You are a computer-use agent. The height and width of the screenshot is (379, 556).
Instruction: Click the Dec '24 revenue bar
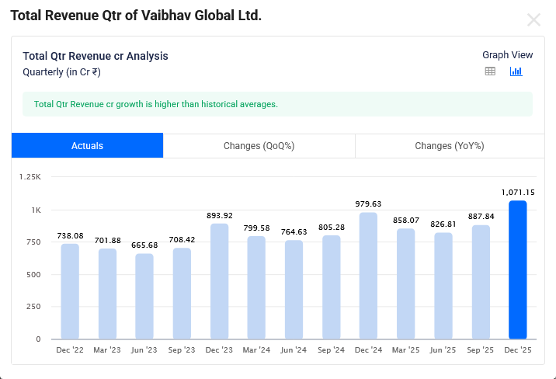pyautogui.click(x=369, y=276)
